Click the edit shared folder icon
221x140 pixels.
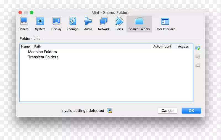click(198, 57)
